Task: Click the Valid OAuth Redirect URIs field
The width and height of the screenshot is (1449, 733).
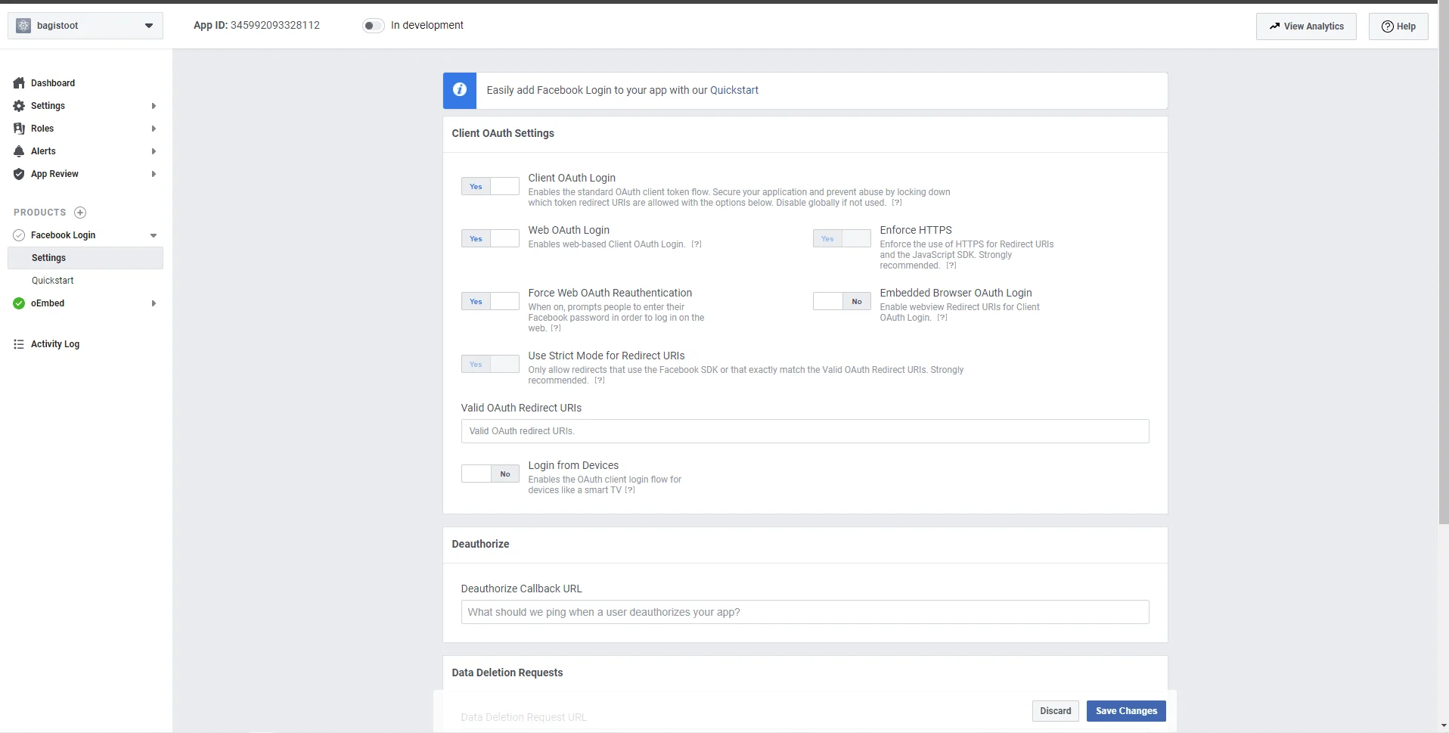Action: click(x=805, y=431)
